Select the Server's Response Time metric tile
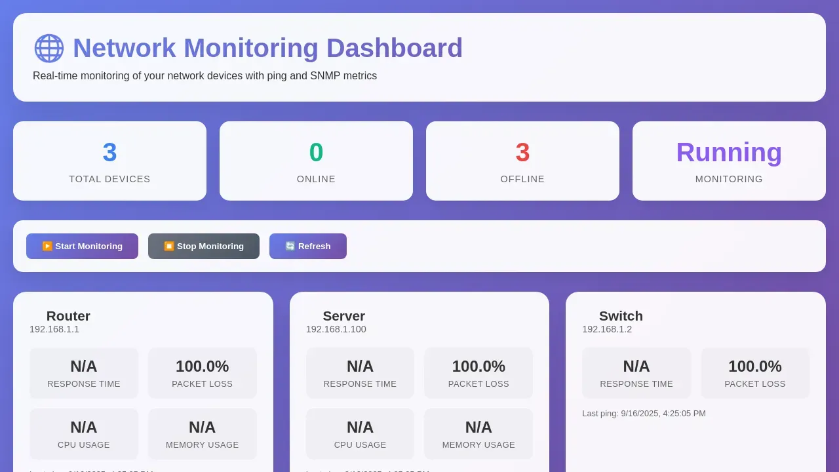Image resolution: width=839 pixels, height=472 pixels. (360, 372)
